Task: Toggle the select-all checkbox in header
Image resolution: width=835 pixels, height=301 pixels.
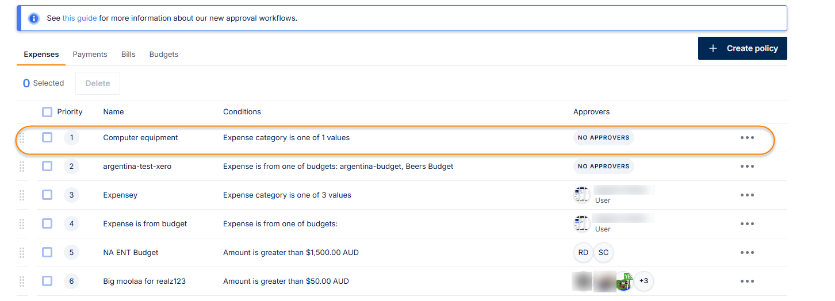Action: (x=47, y=112)
